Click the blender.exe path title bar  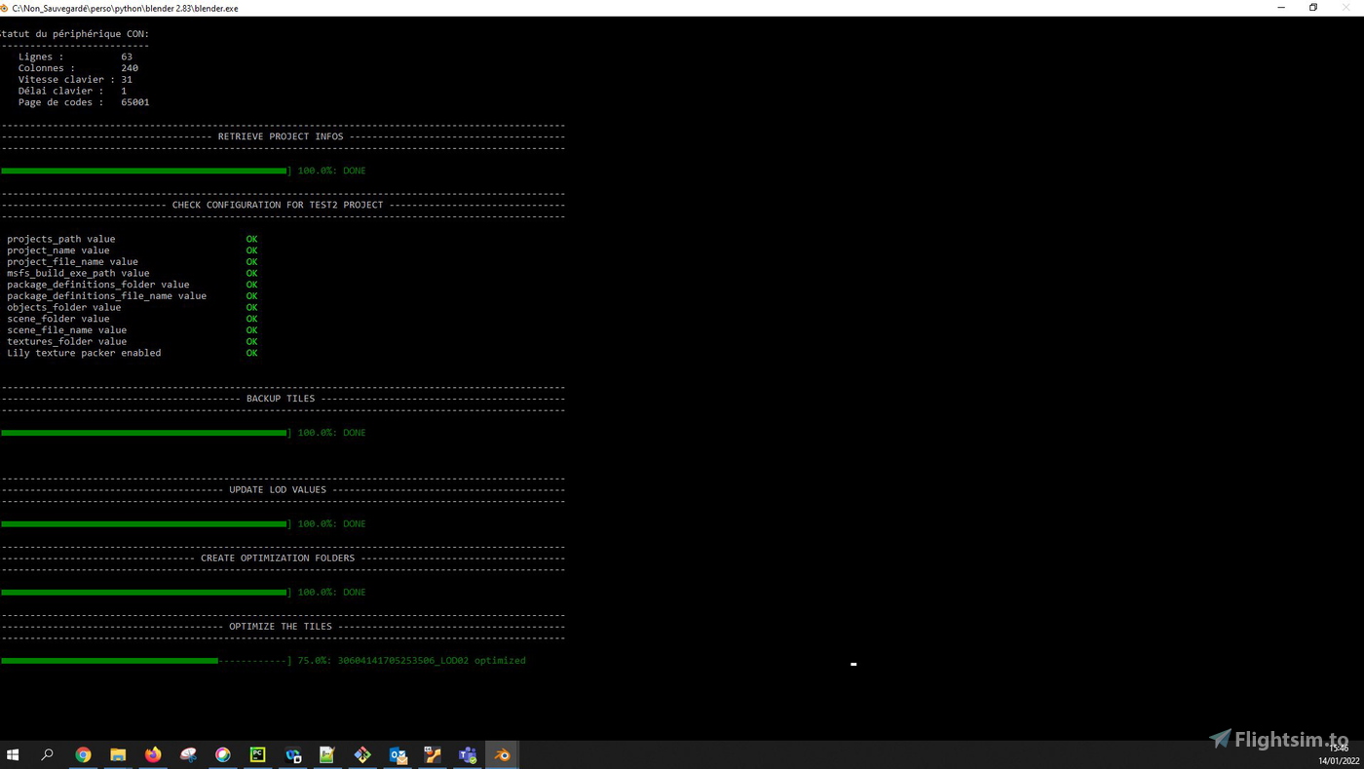pyautogui.click(x=125, y=8)
